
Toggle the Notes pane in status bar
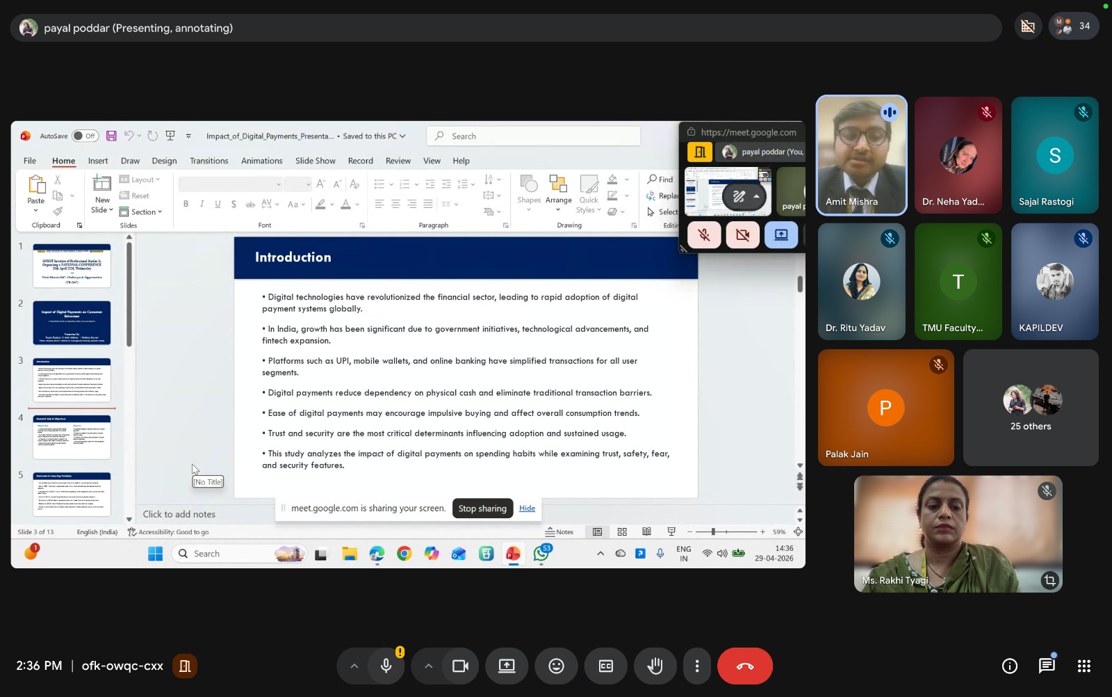(559, 532)
